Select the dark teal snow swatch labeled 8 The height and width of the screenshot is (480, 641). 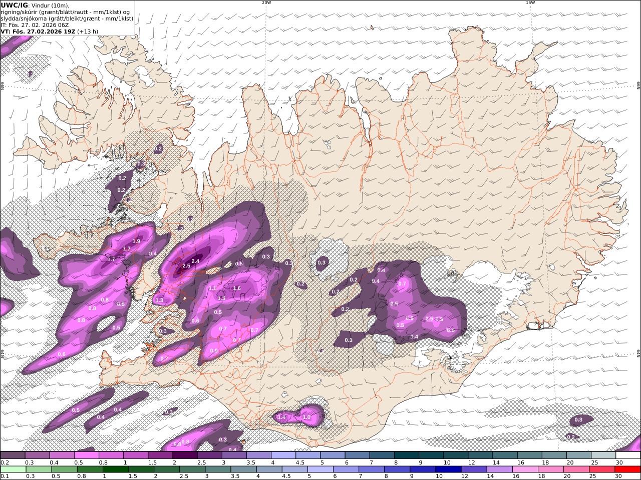[407, 455]
